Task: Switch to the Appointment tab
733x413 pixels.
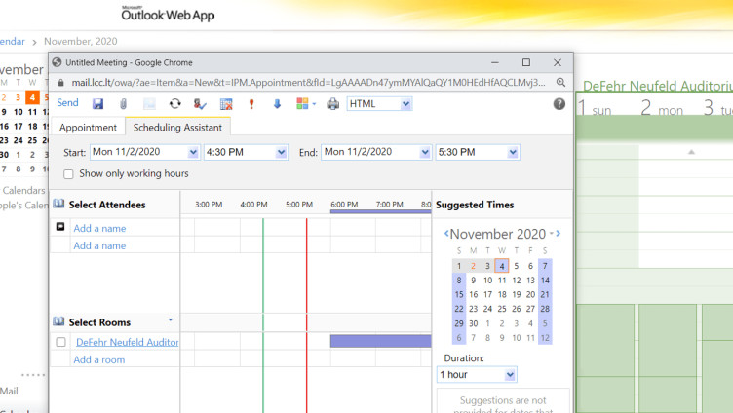Action: 88,128
